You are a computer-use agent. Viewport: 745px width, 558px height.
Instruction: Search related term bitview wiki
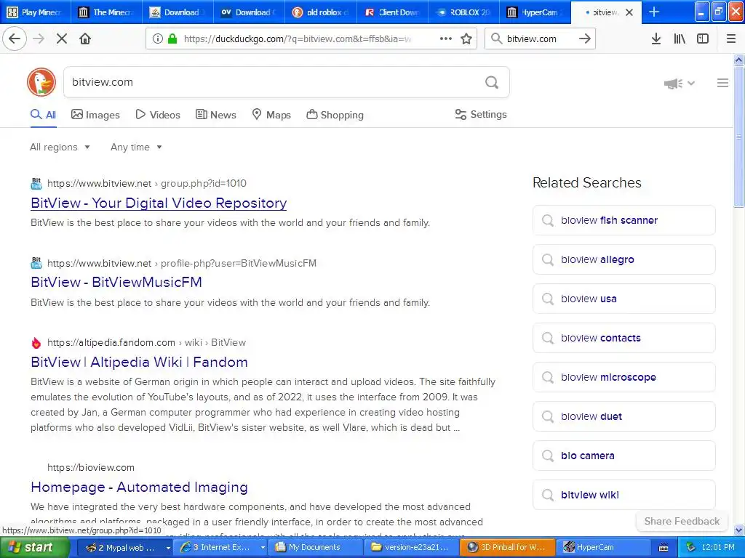click(624, 495)
